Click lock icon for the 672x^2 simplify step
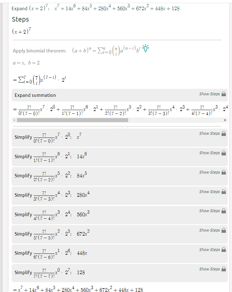This screenshot has height=292, width=232. point(224,230)
